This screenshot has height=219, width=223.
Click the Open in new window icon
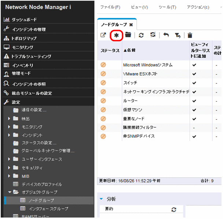pyautogui.click(x=103, y=35)
